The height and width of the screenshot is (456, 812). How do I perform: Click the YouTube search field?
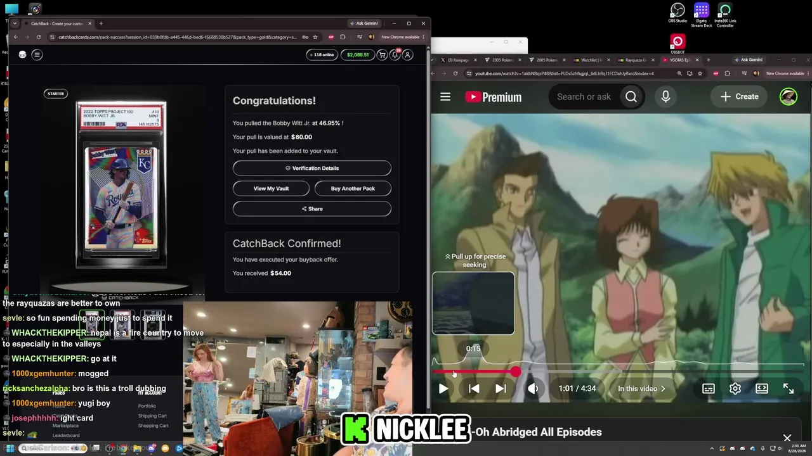[584, 97]
